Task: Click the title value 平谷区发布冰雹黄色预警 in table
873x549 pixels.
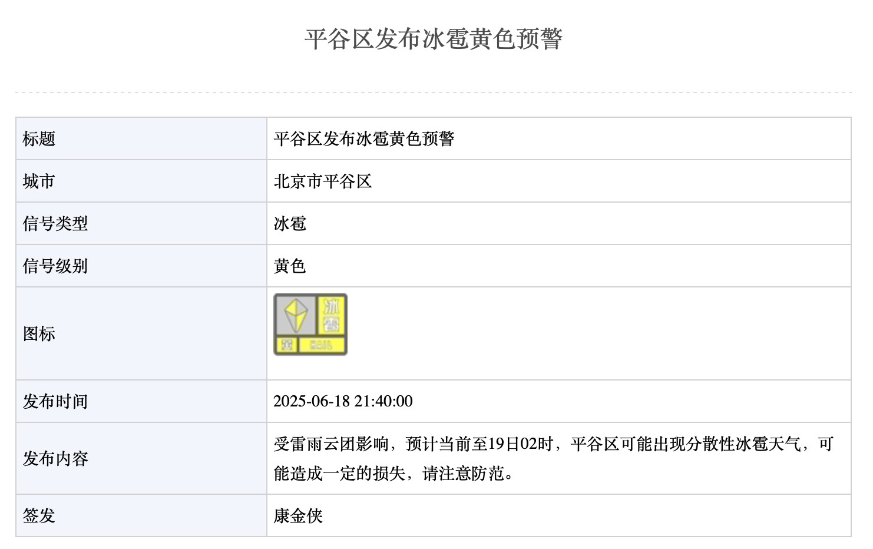Action: coord(364,139)
